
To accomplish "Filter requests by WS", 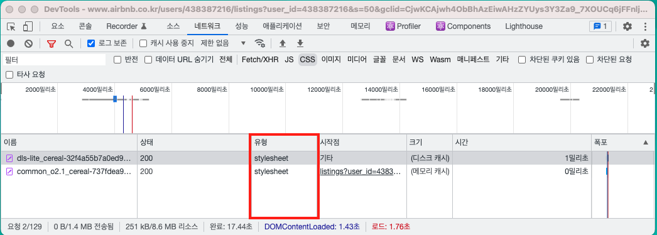I will click(x=417, y=60).
